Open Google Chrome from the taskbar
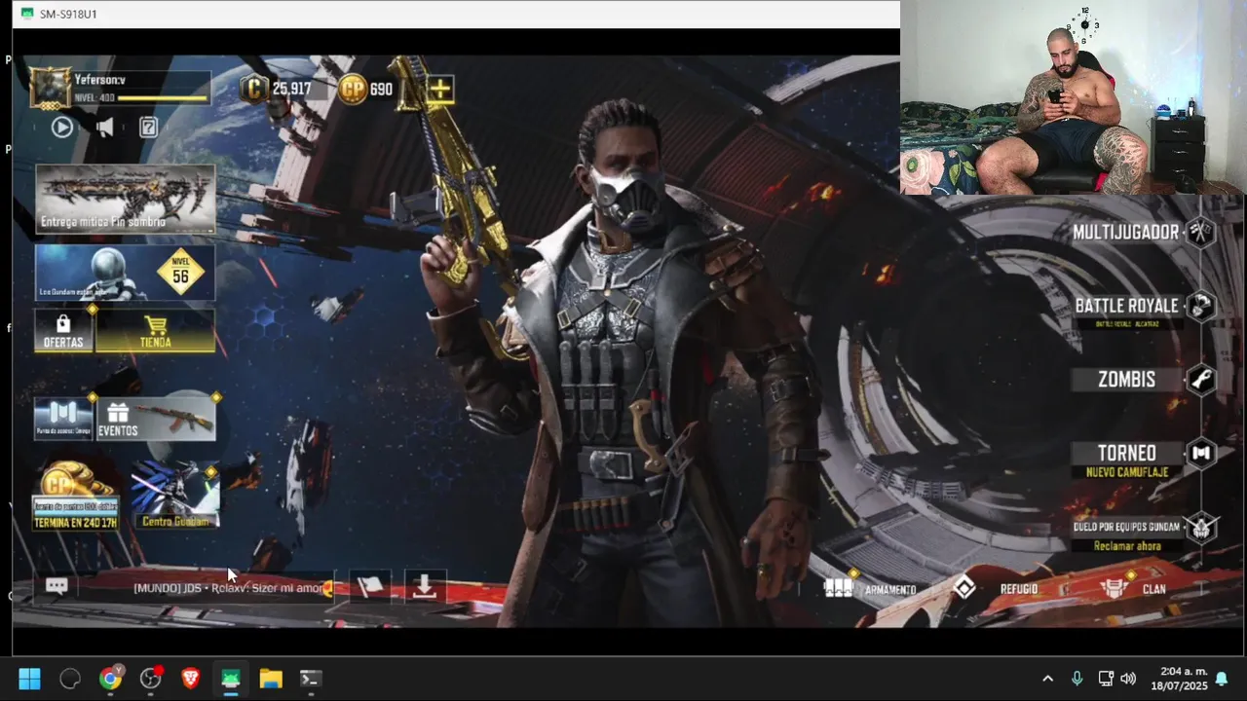This screenshot has width=1247, height=701. coord(110,679)
